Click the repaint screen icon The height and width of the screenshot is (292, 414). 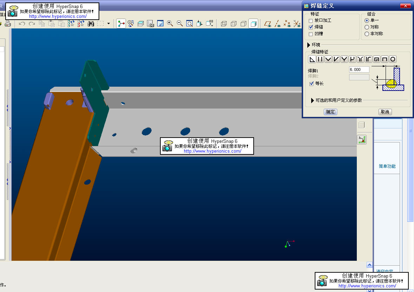(160, 24)
